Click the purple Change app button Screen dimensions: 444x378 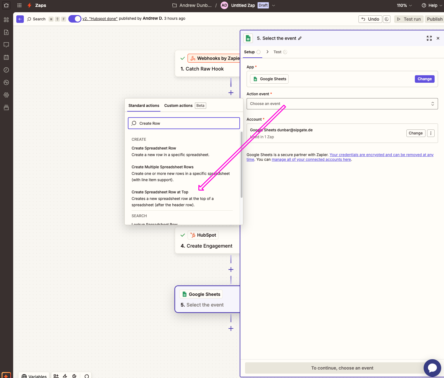coord(425,79)
